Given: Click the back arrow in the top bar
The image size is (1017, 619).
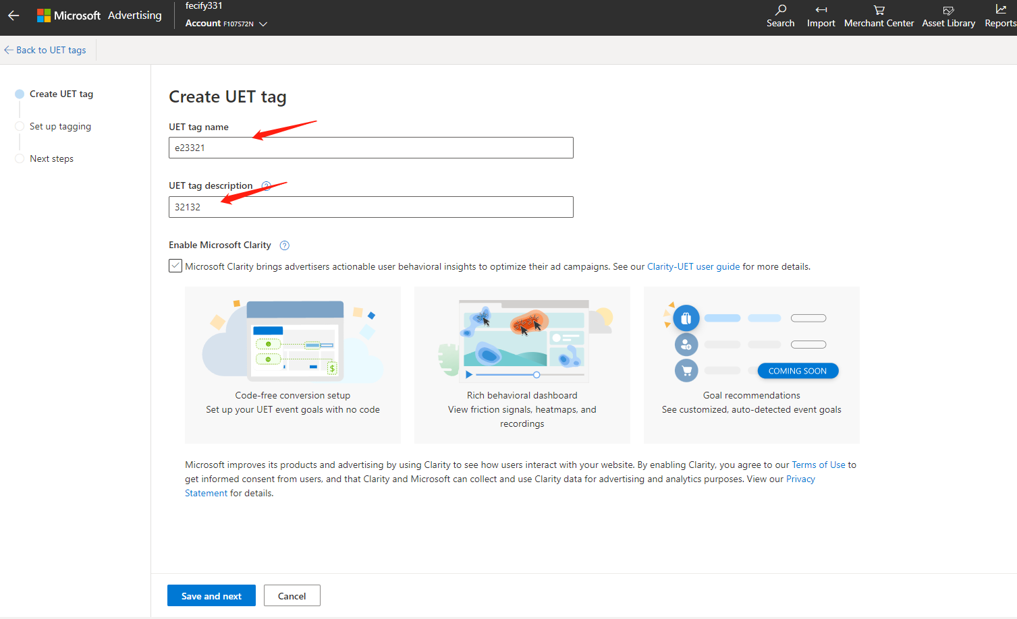Looking at the screenshot, I should point(13,16).
